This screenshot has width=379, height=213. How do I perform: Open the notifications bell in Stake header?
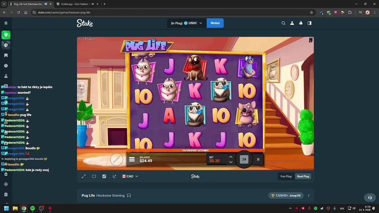click(301, 23)
